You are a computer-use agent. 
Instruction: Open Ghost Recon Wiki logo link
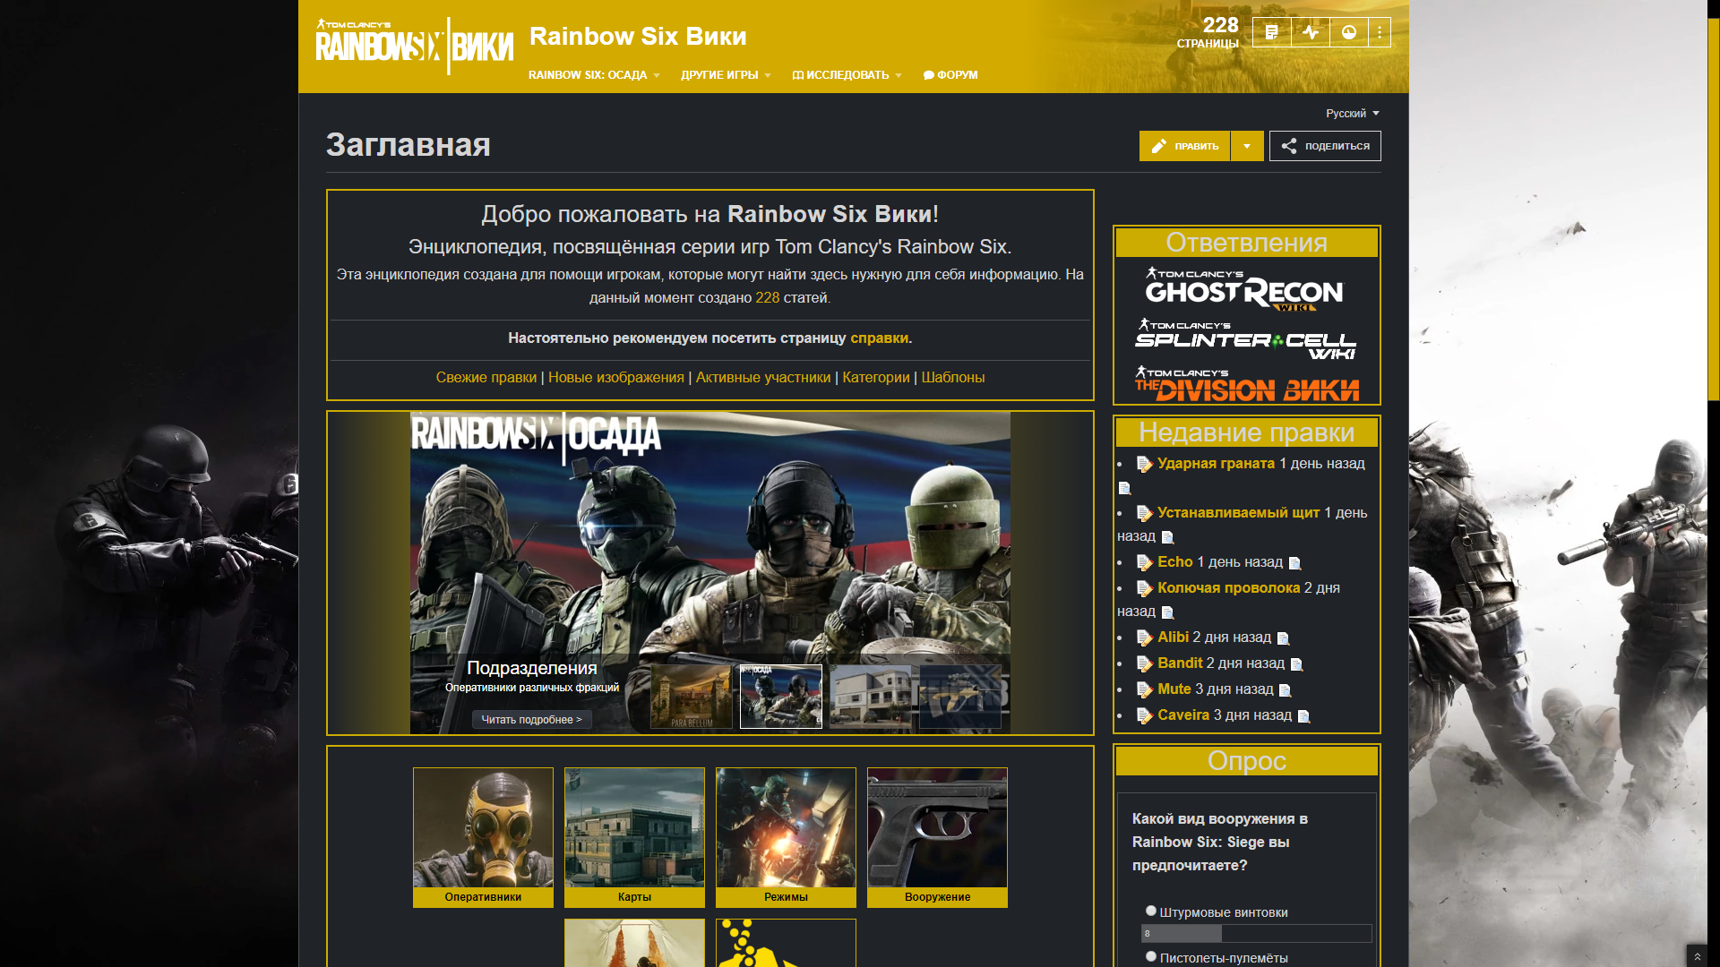(x=1245, y=288)
